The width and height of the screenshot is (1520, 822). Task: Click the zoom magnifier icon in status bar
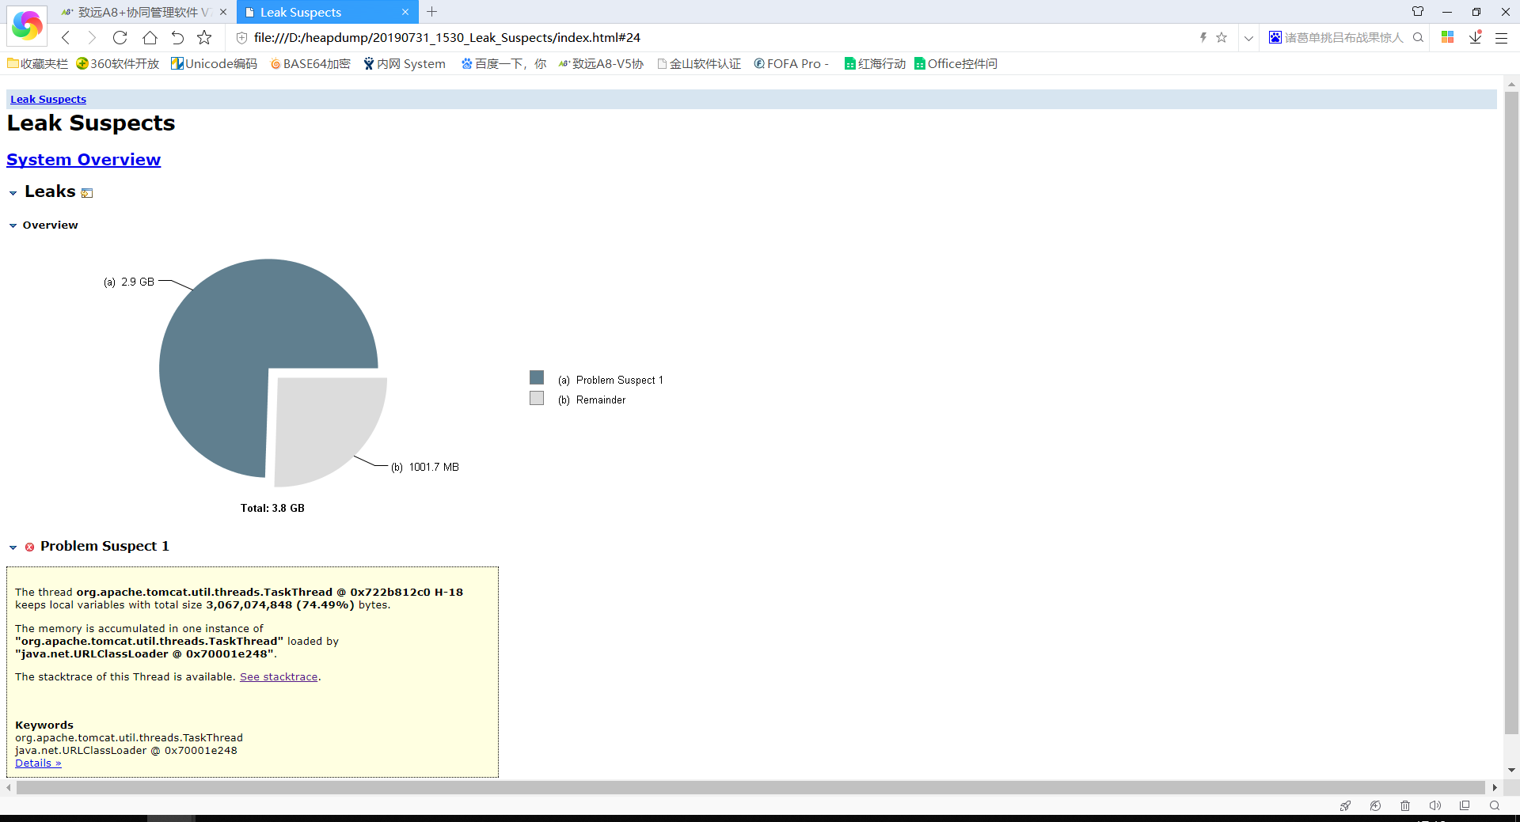tap(1495, 805)
